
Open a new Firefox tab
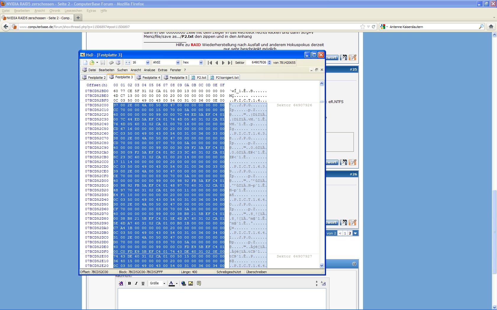[78, 18]
